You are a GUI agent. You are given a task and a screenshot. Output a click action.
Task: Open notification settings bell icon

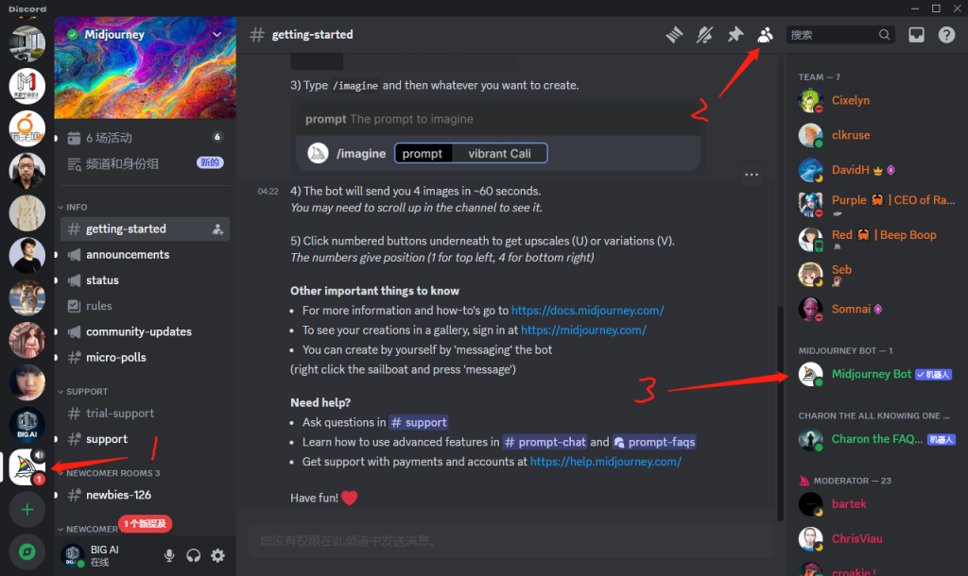click(x=704, y=35)
